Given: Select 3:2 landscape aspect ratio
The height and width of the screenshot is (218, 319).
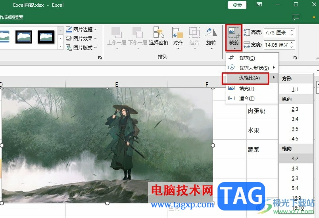Looking at the screenshot, I should [x=296, y=159].
